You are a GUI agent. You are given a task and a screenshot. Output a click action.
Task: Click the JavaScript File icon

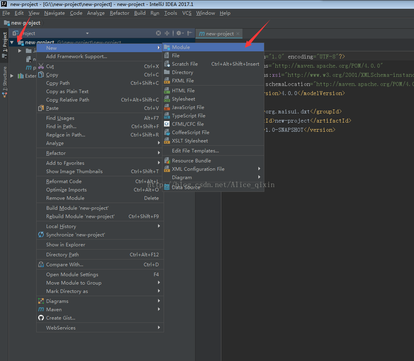pos(167,107)
